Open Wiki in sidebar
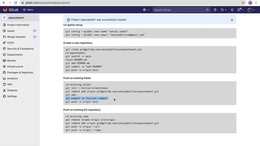The height and width of the screenshot is (146, 260). [10, 84]
